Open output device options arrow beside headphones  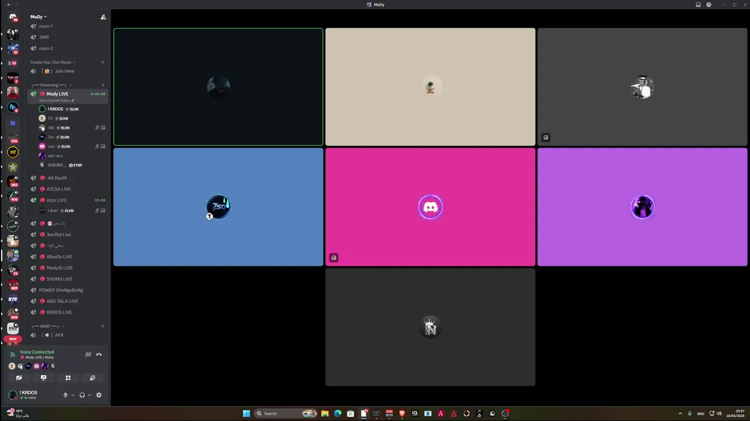(89, 395)
